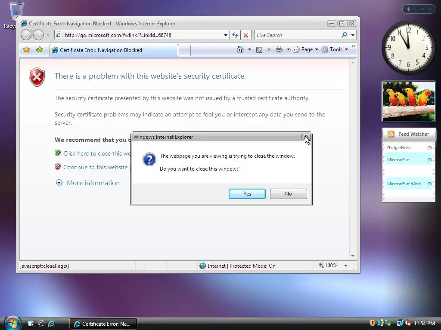
Task: Click the muted volume tray icon
Action: click(x=408, y=323)
